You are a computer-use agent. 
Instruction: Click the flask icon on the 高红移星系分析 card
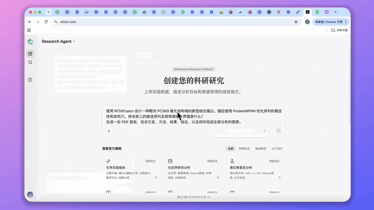(232, 161)
